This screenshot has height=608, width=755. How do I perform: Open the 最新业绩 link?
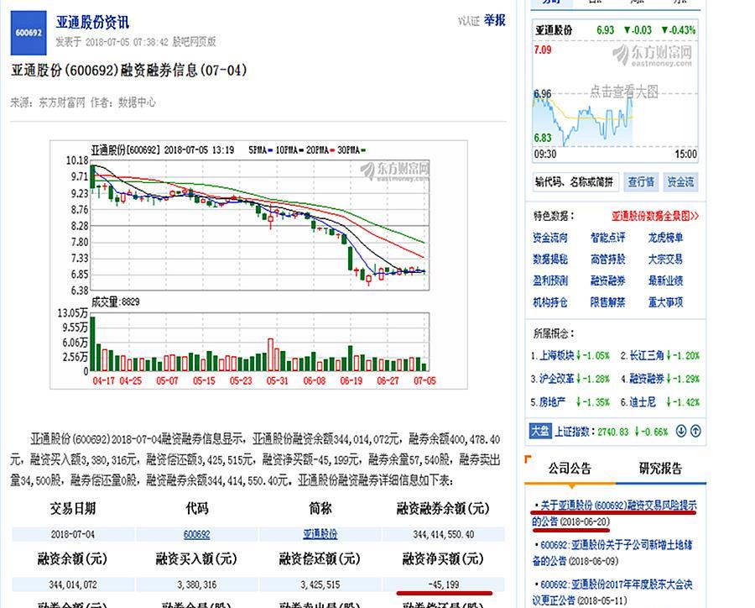point(665,280)
